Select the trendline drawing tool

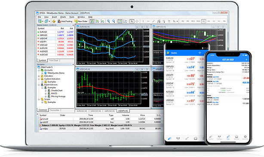pyautogui.click(x=153, y=21)
